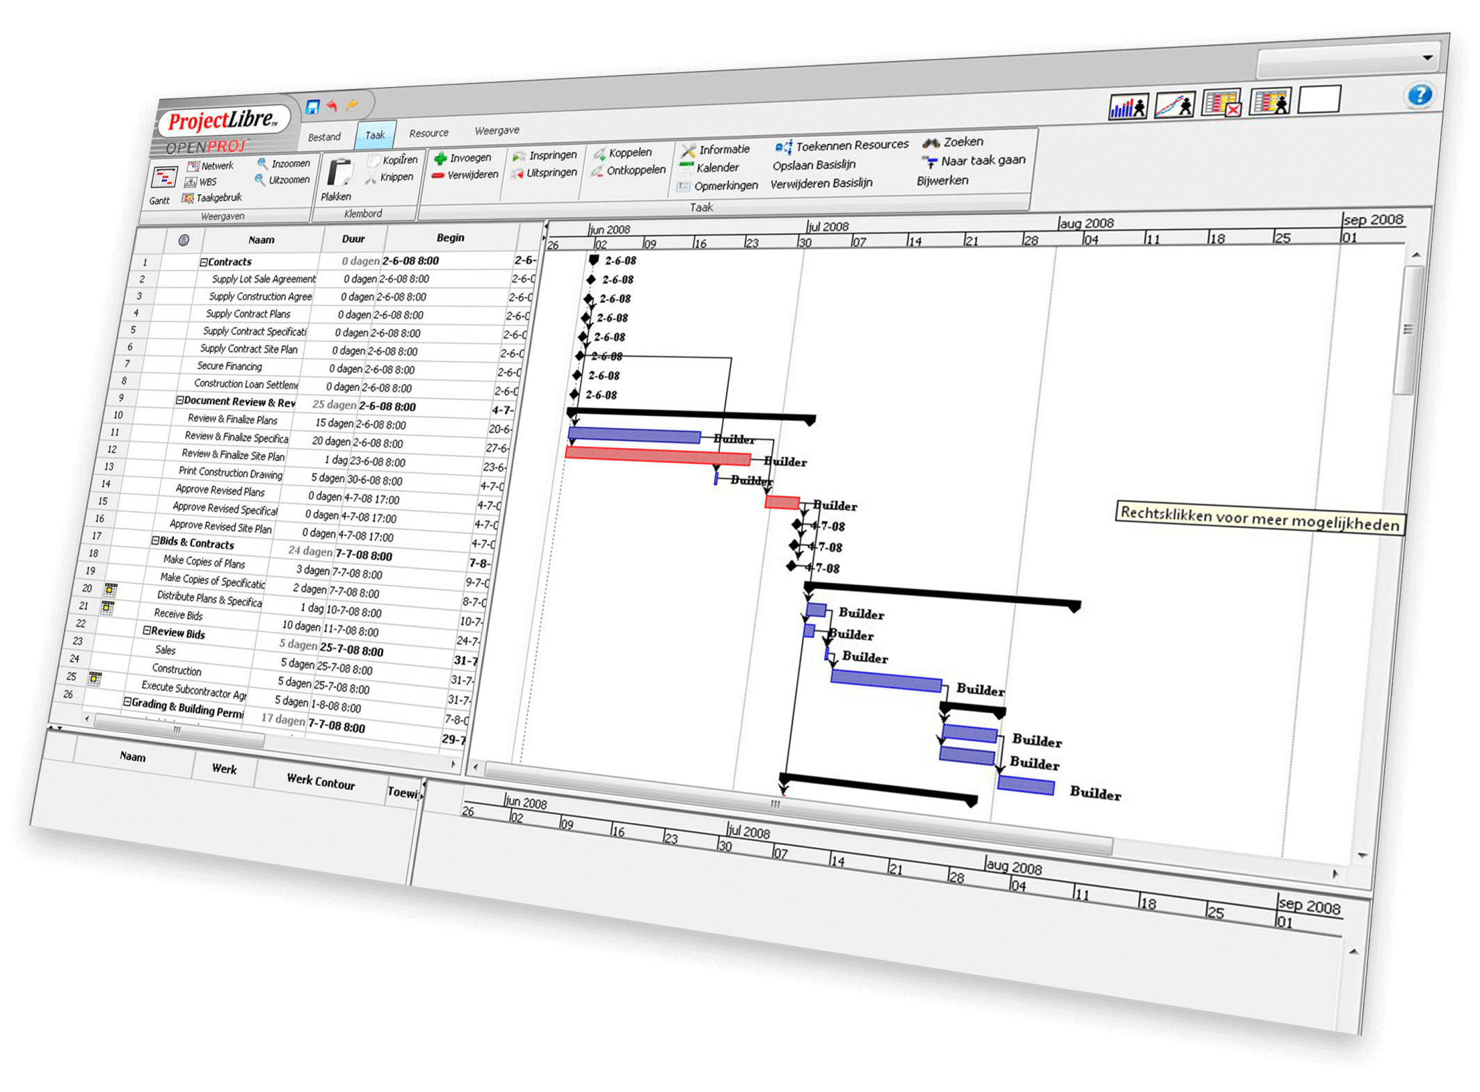
Task: Click Opslaan Basislijn button
Action: [814, 166]
